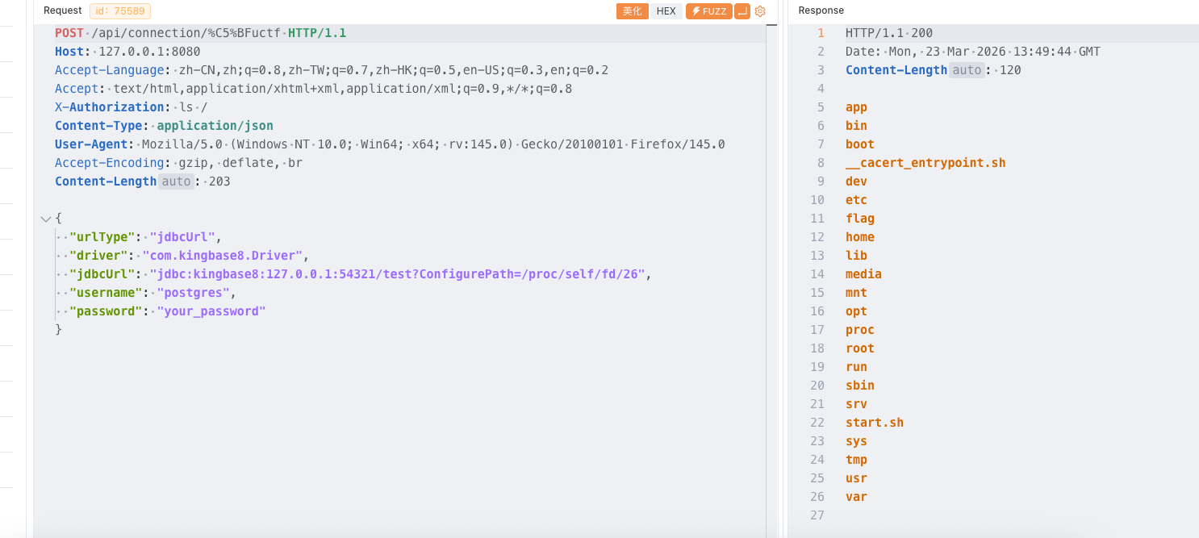1199x538 pixels.
Task: Click the request Content-Length auto badge
Action: 175,181
